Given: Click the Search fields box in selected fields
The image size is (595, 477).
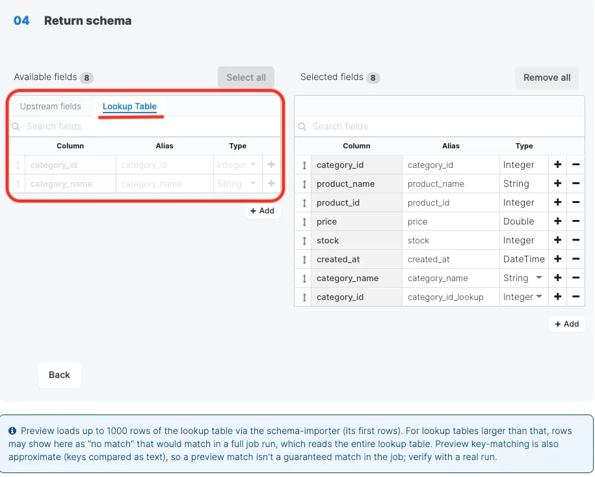Looking at the screenshot, I should pos(440,126).
